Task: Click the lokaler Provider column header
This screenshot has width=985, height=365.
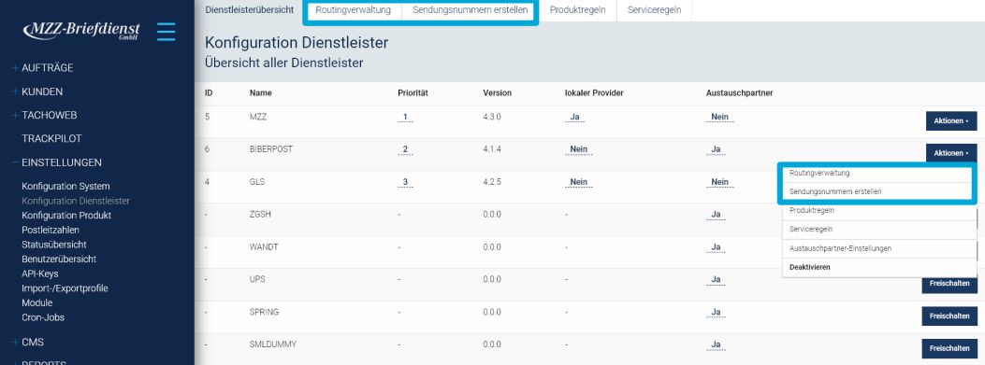Action: click(x=594, y=92)
